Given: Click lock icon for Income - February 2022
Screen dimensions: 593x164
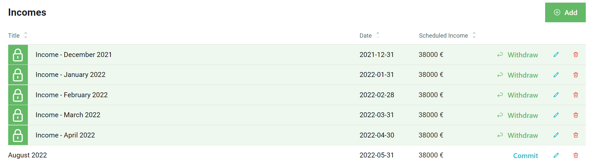Looking at the screenshot, I should pyautogui.click(x=18, y=95).
